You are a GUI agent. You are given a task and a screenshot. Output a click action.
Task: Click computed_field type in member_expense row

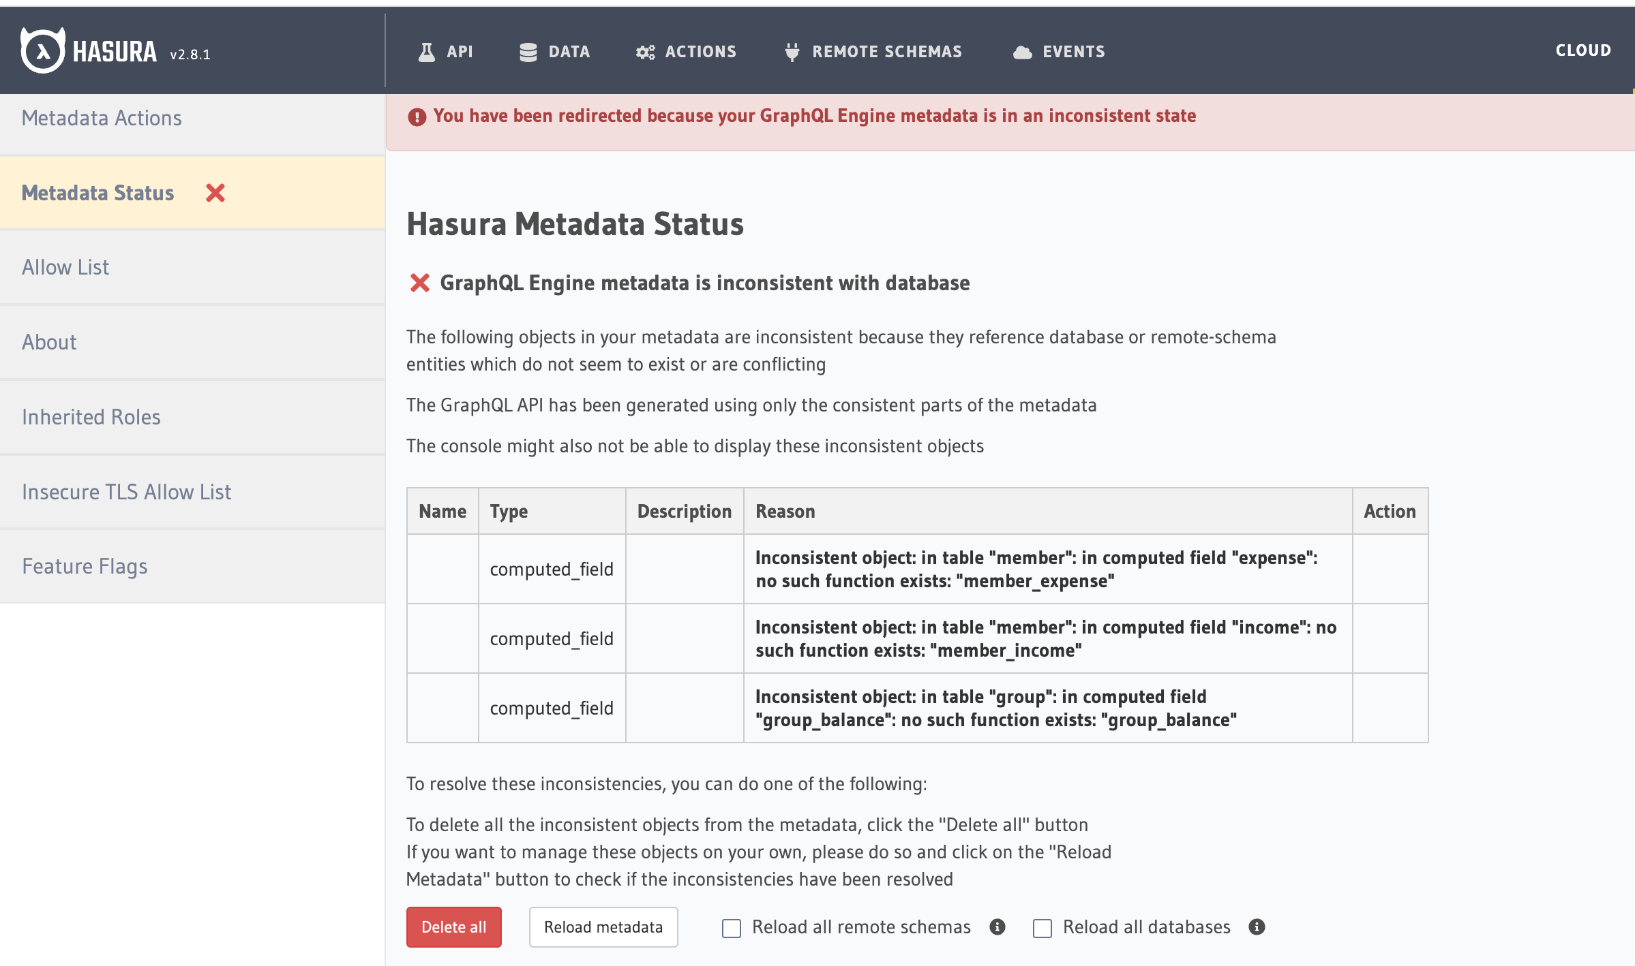click(x=552, y=570)
